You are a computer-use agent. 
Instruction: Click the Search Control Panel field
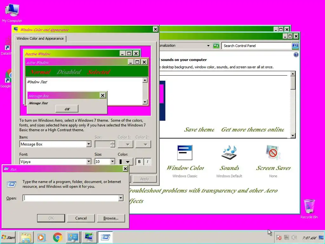(256, 46)
